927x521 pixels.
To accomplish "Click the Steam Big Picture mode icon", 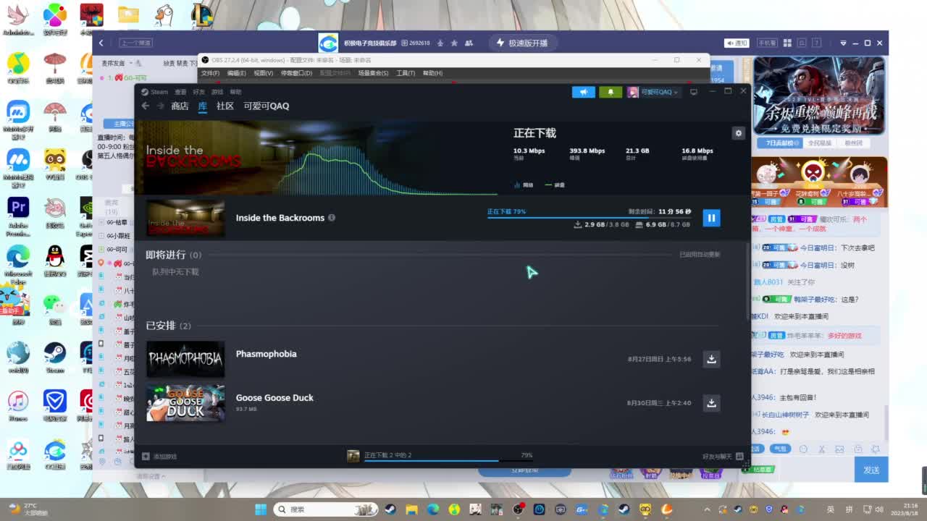I will coord(694,92).
